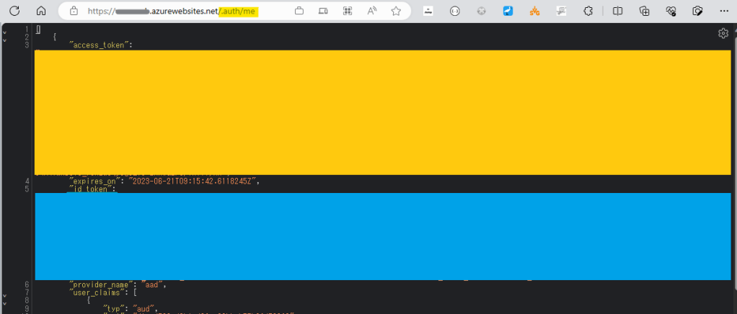Start Read Aloud from the address bar
Screen dimensions: 737x314
click(372, 11)
